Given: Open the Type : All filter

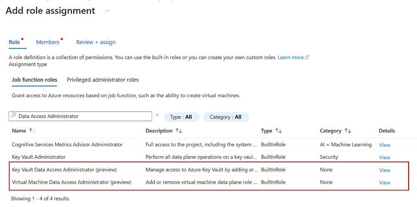Looking at the screenshot, I should coord(182,117).
